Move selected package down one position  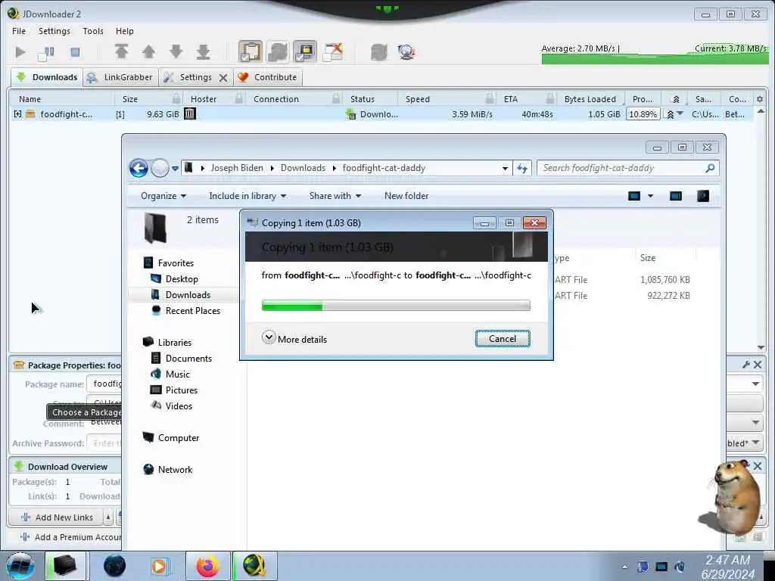click(x=176, y=51)
